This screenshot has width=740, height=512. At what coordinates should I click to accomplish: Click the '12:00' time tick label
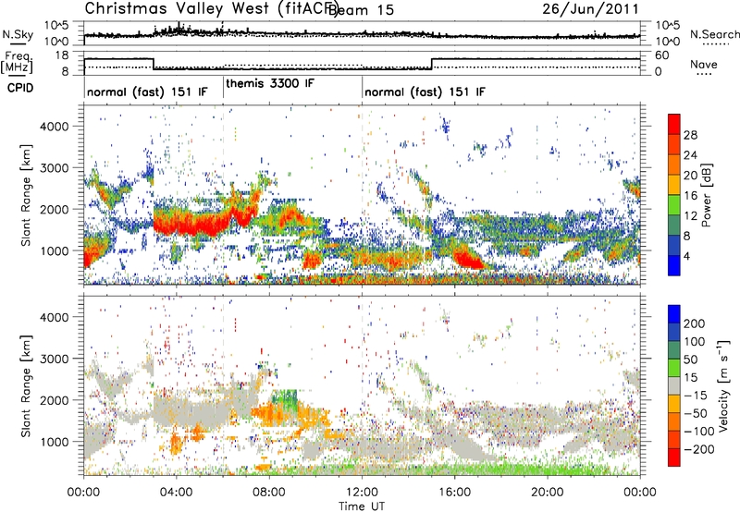[x=362, y=493]
